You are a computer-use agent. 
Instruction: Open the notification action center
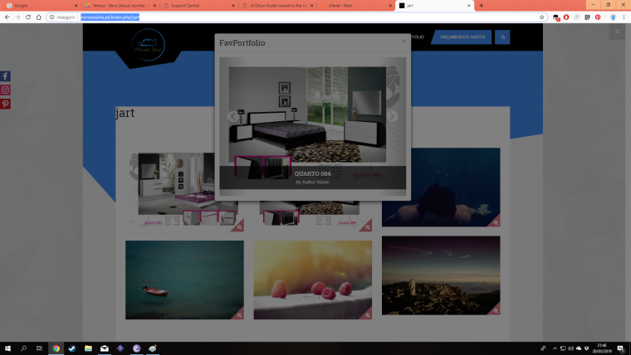point(621,348)
